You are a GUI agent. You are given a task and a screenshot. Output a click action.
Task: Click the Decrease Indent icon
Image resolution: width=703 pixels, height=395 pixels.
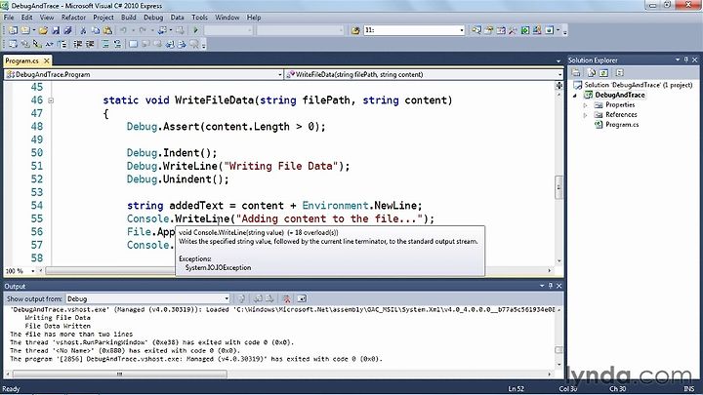pyautogui.click(x=77, y=44)
